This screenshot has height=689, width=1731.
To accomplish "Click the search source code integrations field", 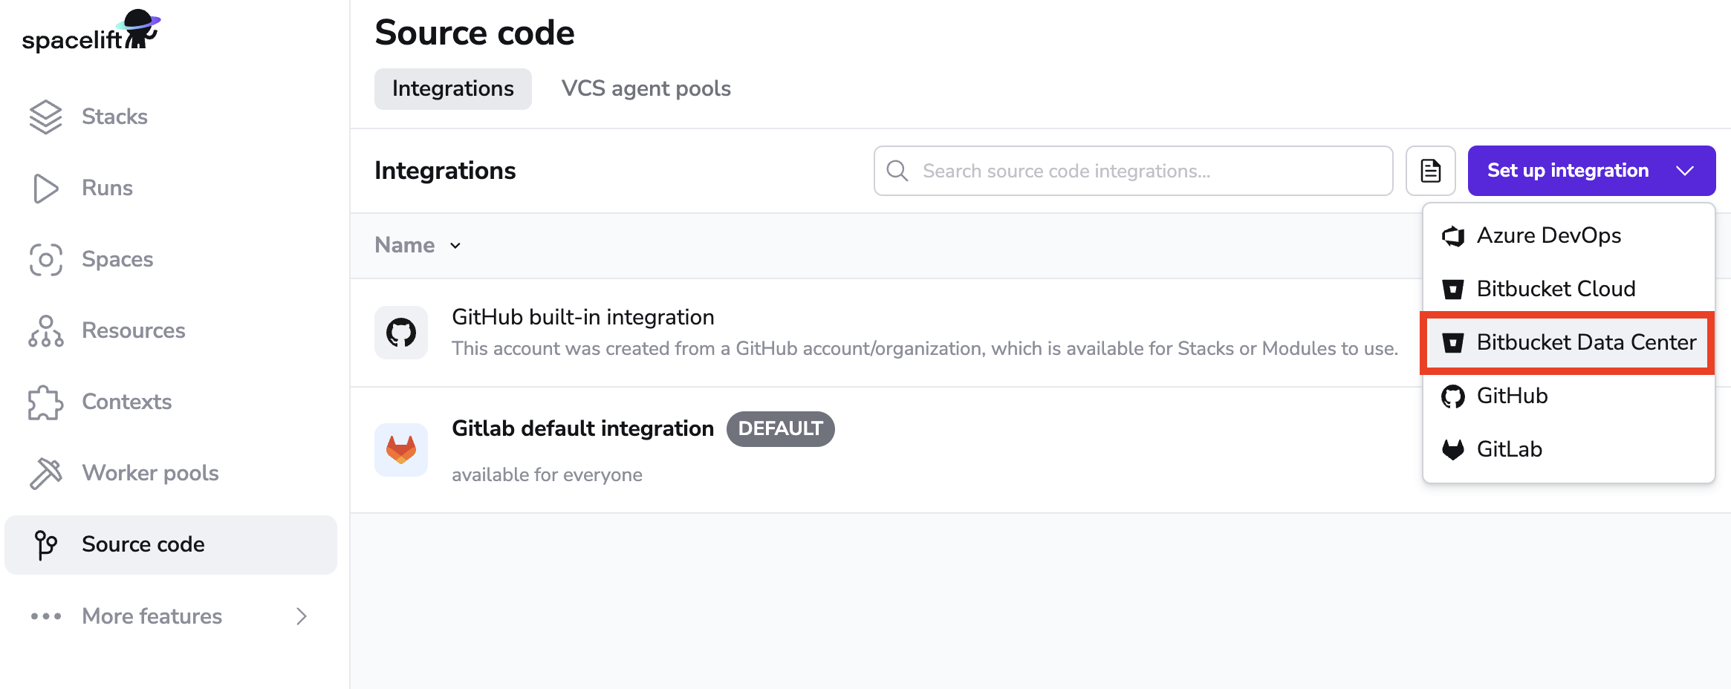I will coord(1132,170).
